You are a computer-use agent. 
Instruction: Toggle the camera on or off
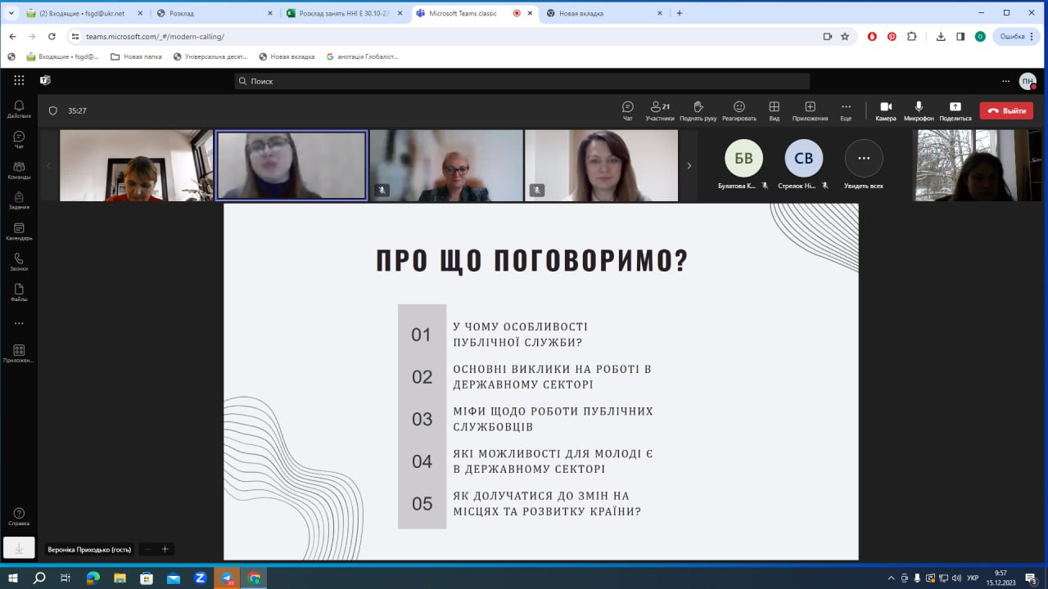(885, 110)
